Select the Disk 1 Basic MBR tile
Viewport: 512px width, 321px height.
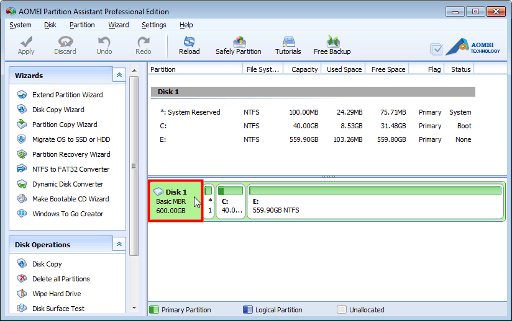click(175, 201)
